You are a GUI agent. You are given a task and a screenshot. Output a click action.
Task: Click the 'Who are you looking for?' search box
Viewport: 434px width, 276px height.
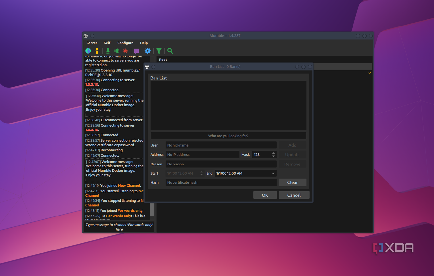(228, 136)
